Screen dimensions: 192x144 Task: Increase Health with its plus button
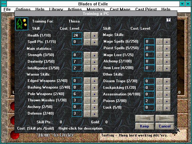pyautogui.click(x=94, y=36)
